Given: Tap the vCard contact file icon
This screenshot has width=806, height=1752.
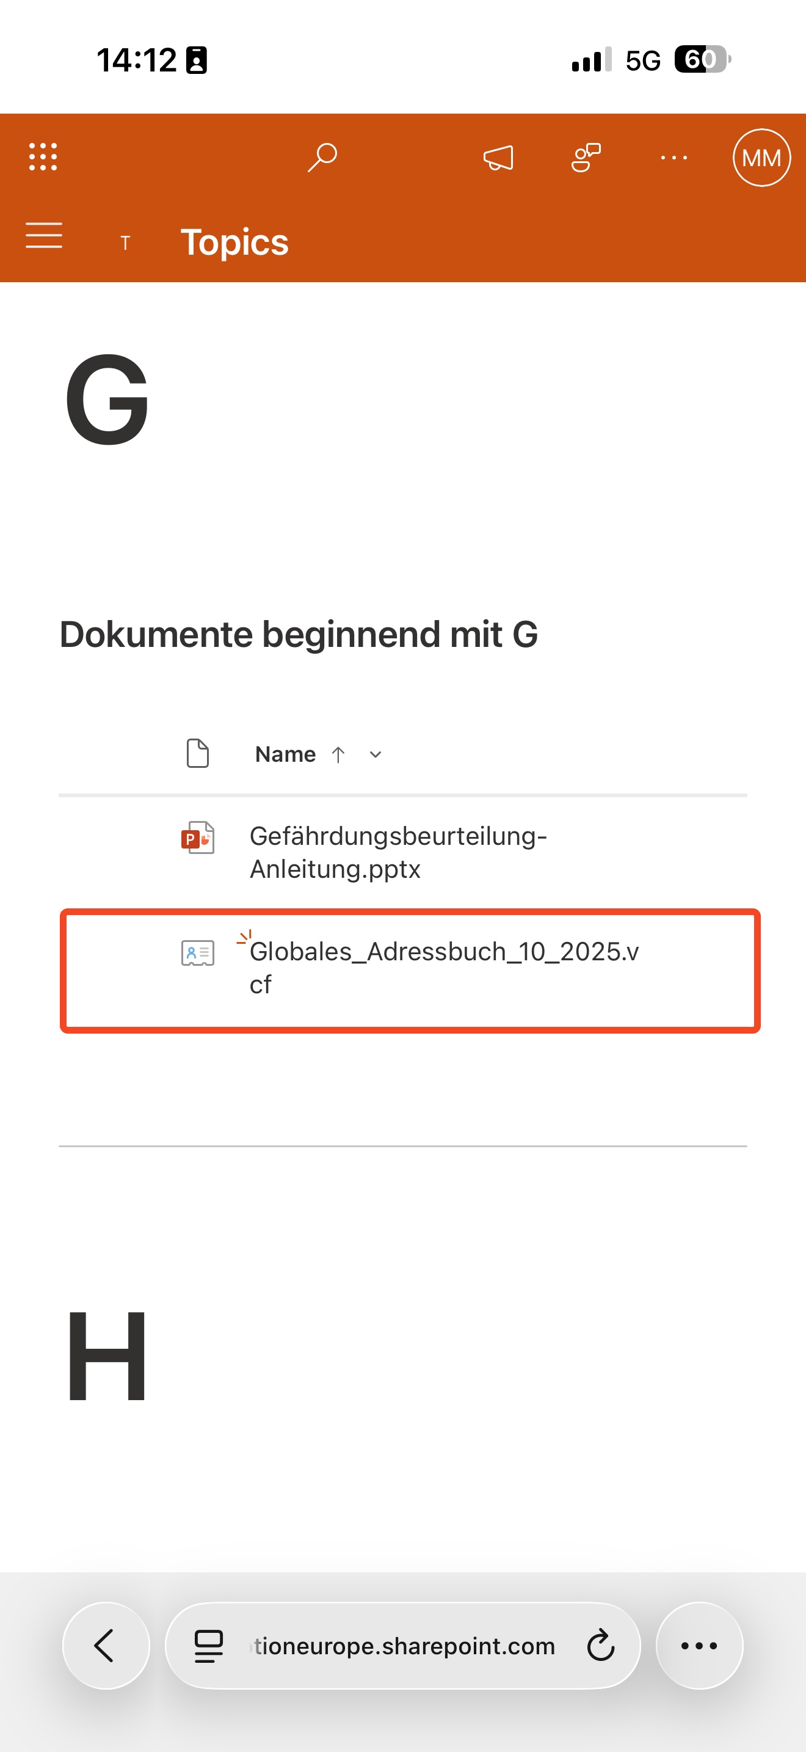Looking at the screenshot, I should (x=198, y=953).
